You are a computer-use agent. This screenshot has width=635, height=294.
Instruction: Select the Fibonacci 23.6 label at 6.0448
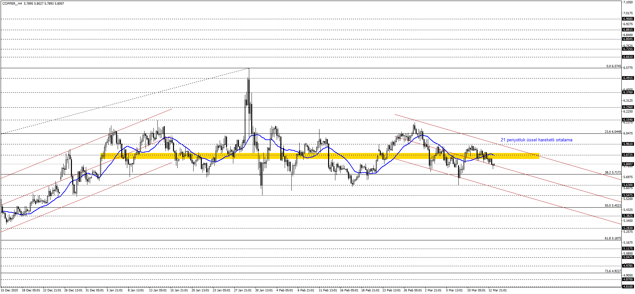click(x=612, y=132)
